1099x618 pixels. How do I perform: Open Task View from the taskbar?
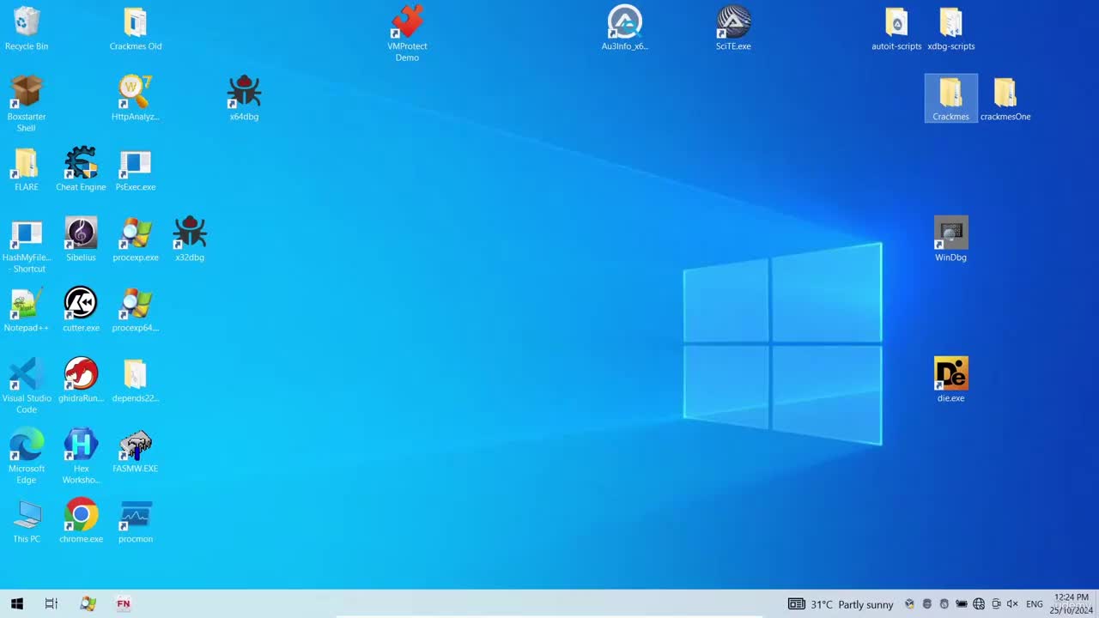pos(52,604)
